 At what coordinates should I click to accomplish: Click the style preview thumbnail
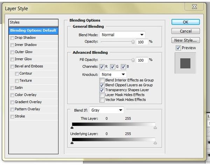point(185,63)
